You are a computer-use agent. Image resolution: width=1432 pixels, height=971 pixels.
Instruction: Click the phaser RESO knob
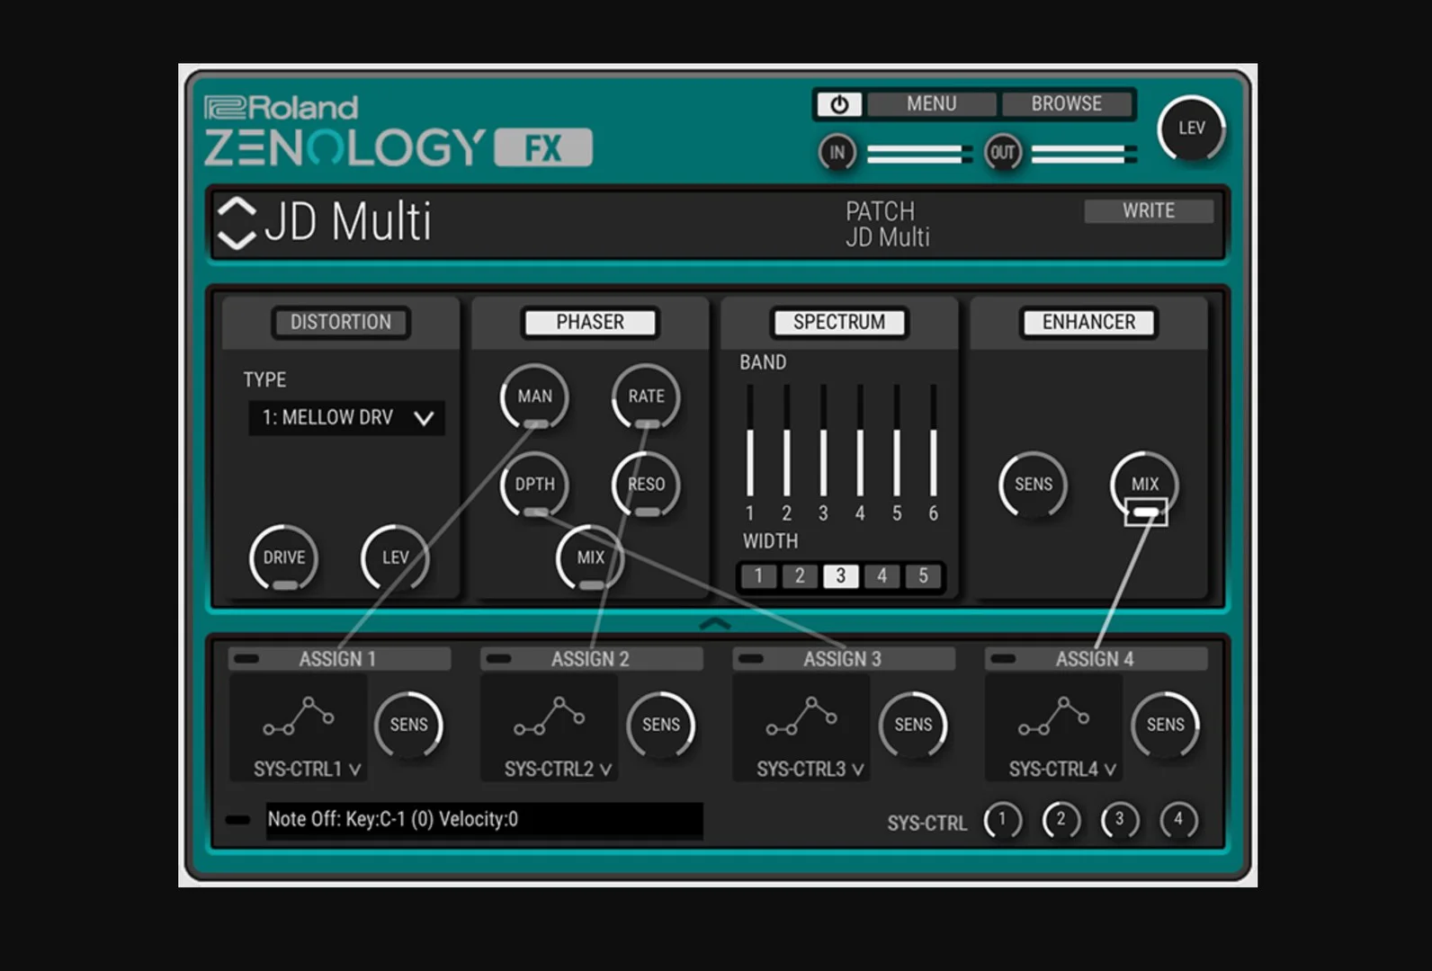tap(646, 485)
